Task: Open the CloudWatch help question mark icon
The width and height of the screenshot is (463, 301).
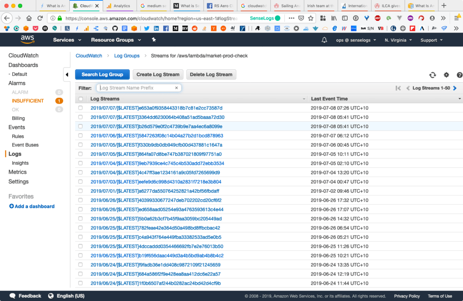Action: (459, 75)
